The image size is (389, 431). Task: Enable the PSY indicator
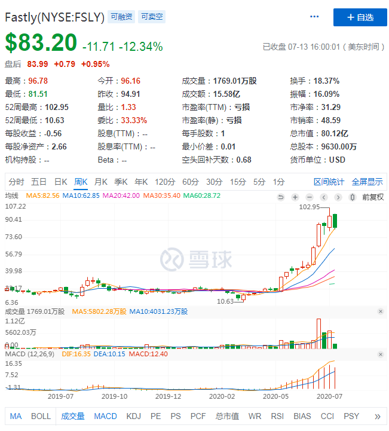point(351,416)
